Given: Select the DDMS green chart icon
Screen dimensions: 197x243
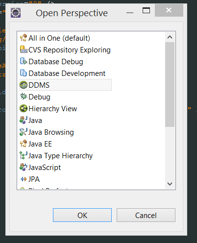Looking at the screenshot, I should [x=24, y=85].
